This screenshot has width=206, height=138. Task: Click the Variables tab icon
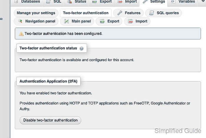(173, 1)
